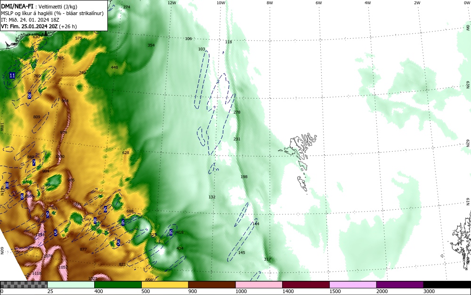Click the legend scale label 2000
The image size is (471, 295).
point(382,291)
